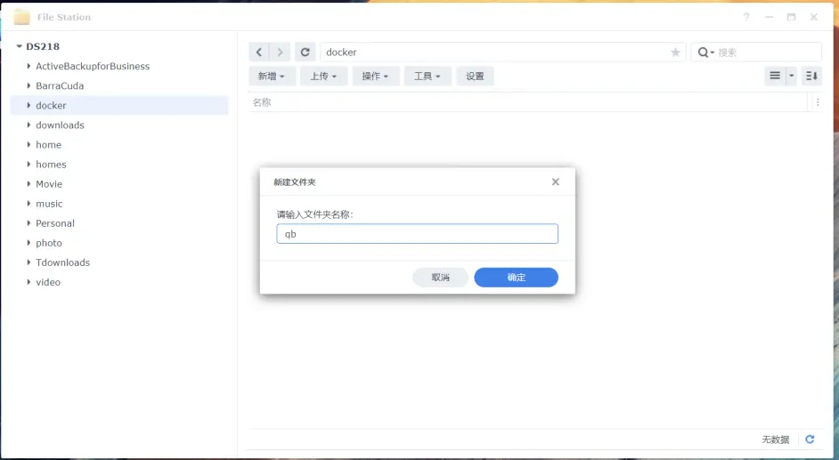Select the home folder in tree

pyautogui.click(x=48, y=145)
